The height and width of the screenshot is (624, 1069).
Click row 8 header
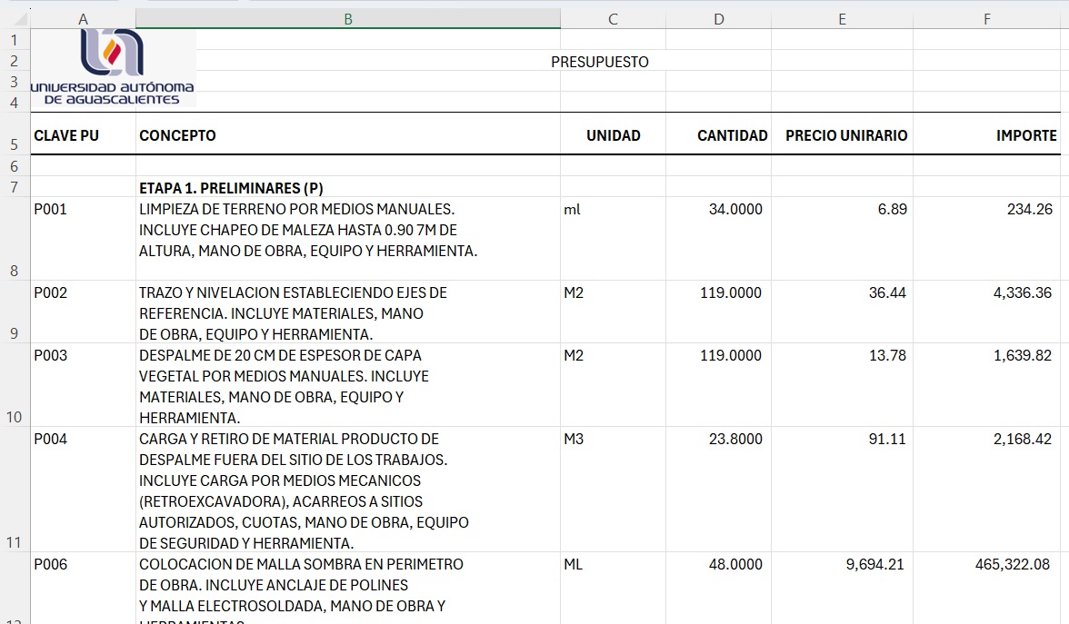point(15,270)
